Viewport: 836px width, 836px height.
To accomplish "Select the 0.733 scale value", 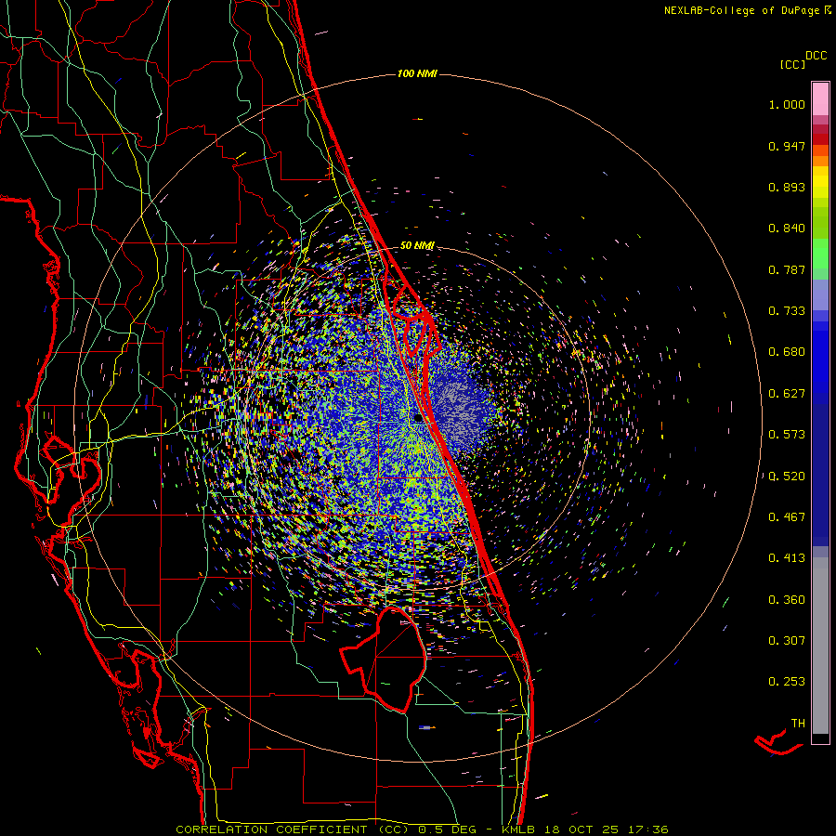I will pyautogui.click(x=787, y=311).
